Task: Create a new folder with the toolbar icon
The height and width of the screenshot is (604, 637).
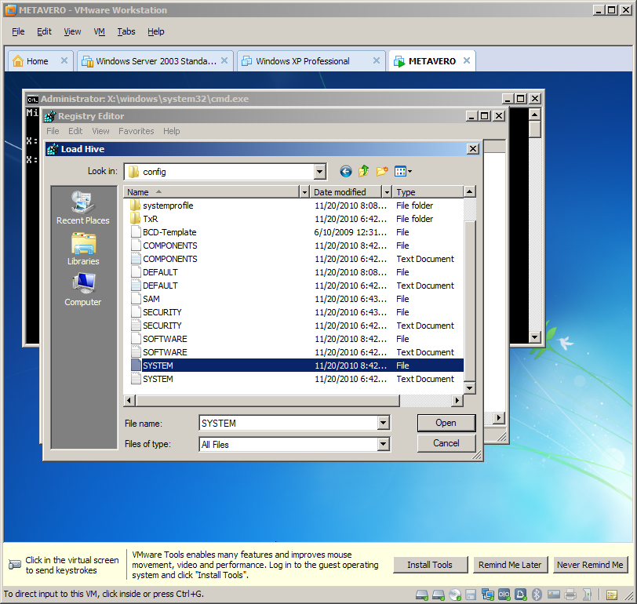Action: click(x=382, y=172)
